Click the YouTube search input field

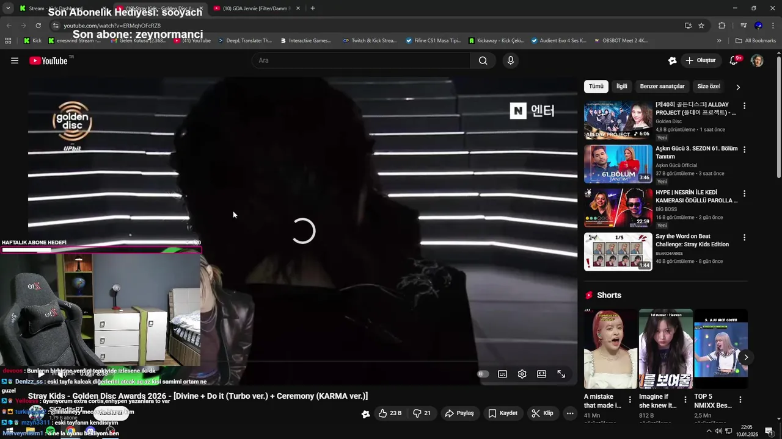[361, 60]
